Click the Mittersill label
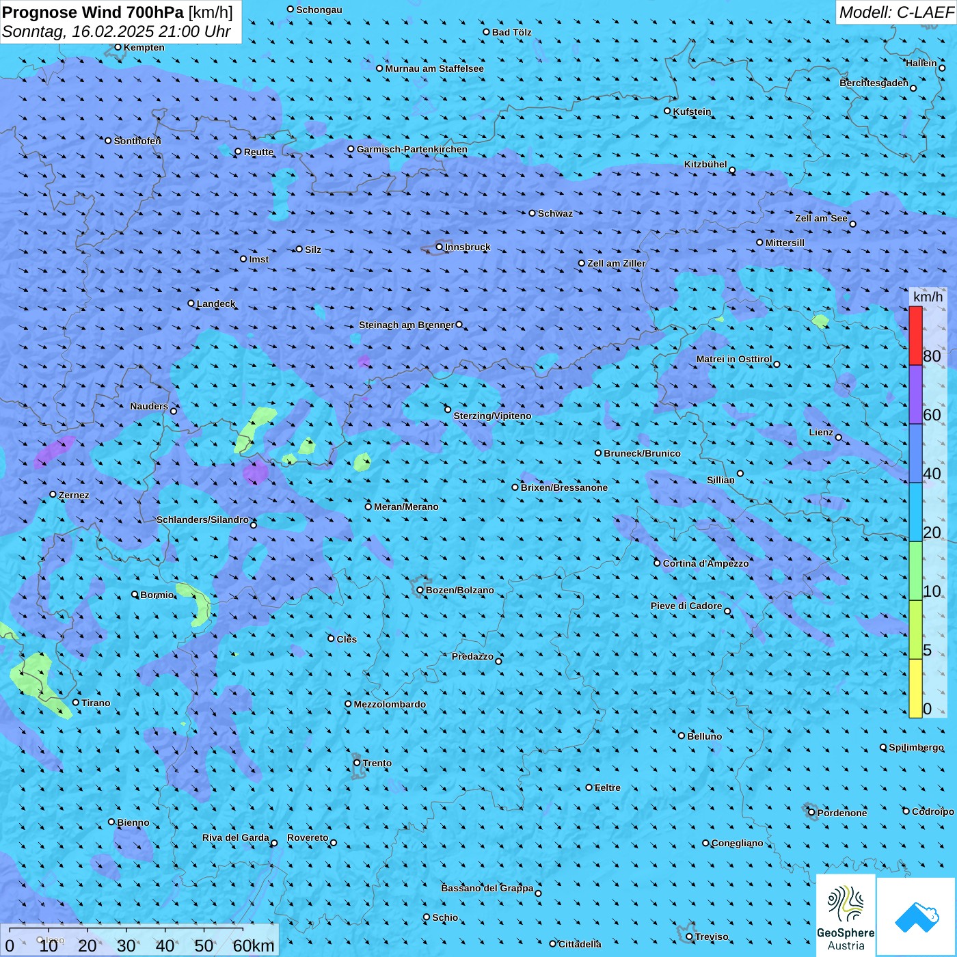Screen dimensions: 957x957 [x=785, y=243]
